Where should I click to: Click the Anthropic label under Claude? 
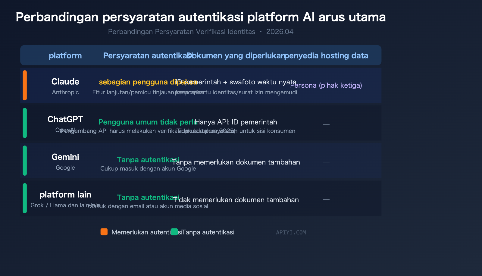pyautogui.click(x=65, y=92)
